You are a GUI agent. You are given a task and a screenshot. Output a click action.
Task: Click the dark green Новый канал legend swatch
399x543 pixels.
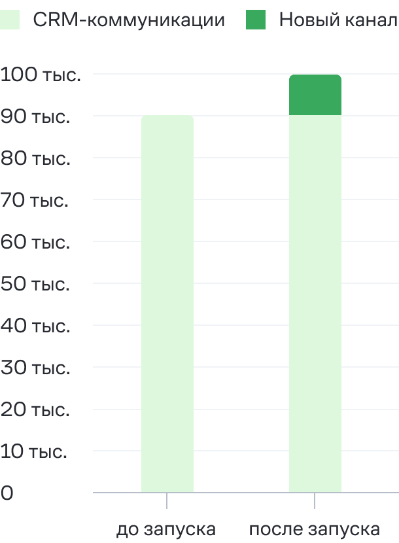(256, 20)
